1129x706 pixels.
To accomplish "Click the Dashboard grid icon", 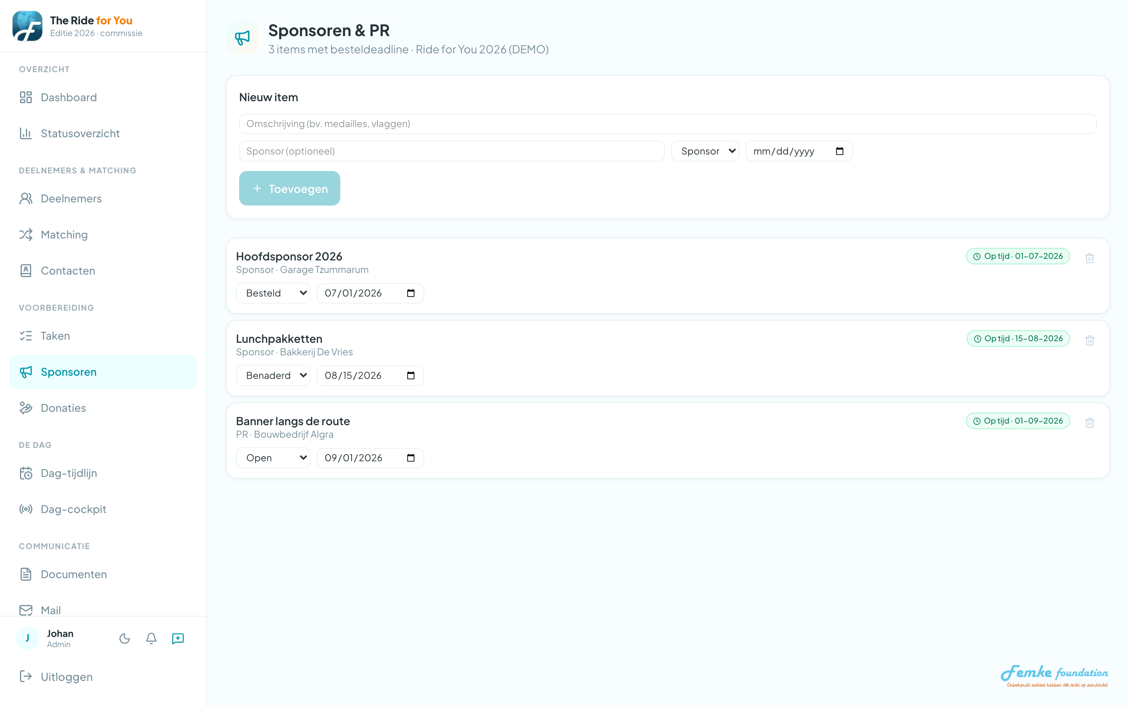I will pyautogui.click(x=25, y=97).
